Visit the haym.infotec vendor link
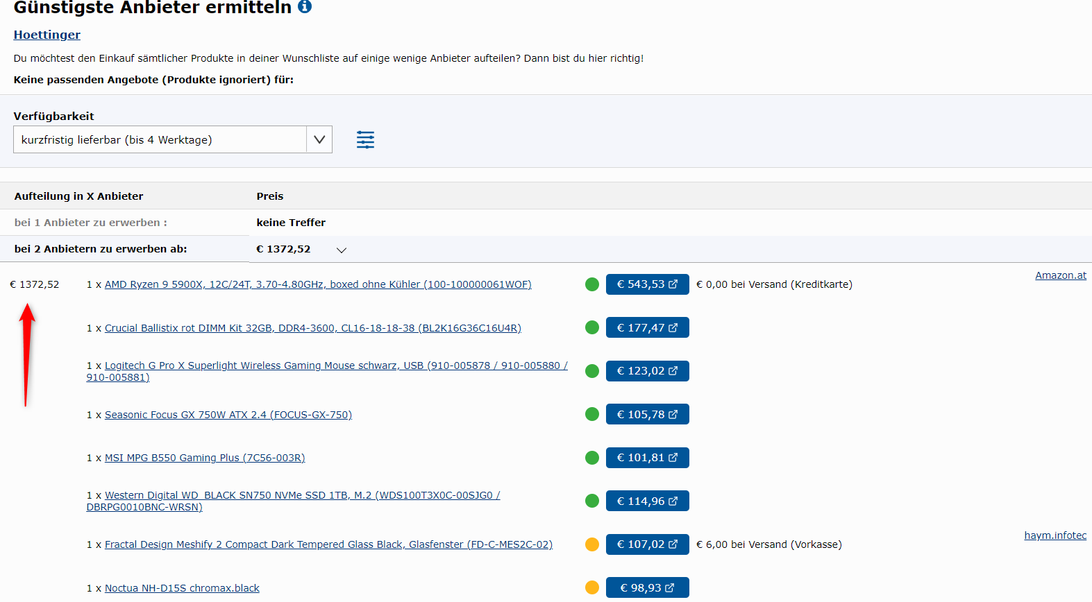 (x=1055, y=535)
